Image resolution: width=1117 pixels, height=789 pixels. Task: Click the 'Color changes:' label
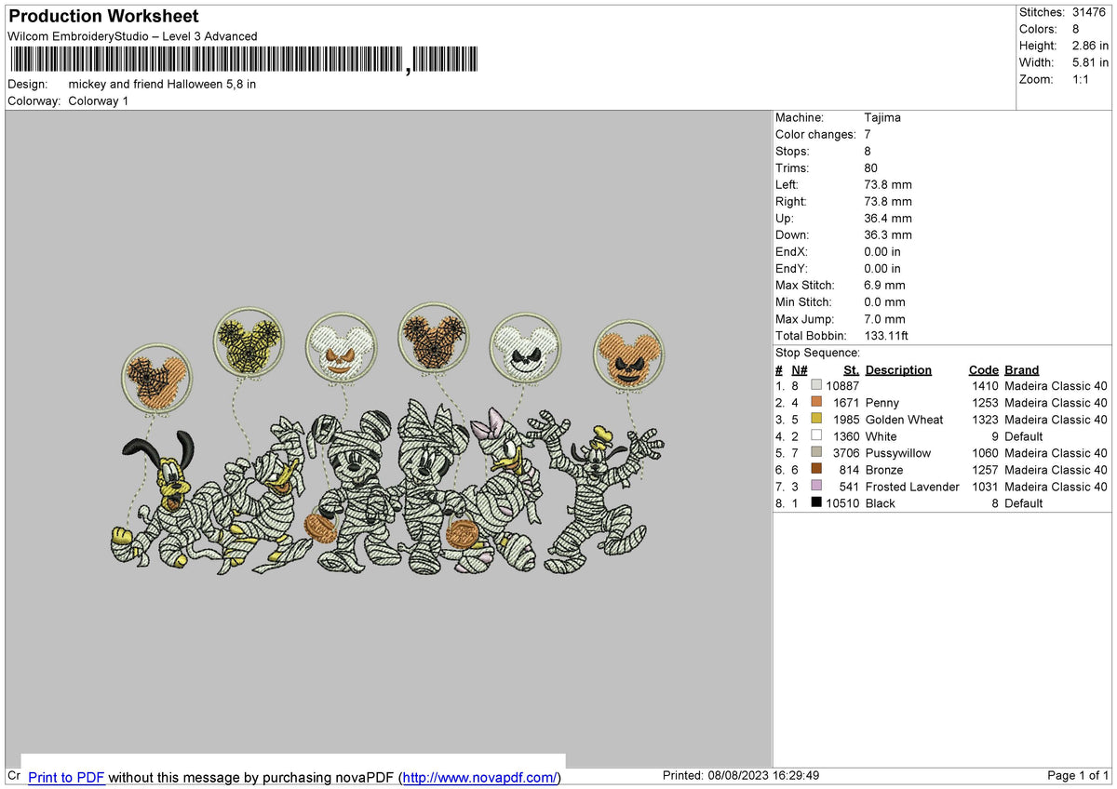point(815,134)
